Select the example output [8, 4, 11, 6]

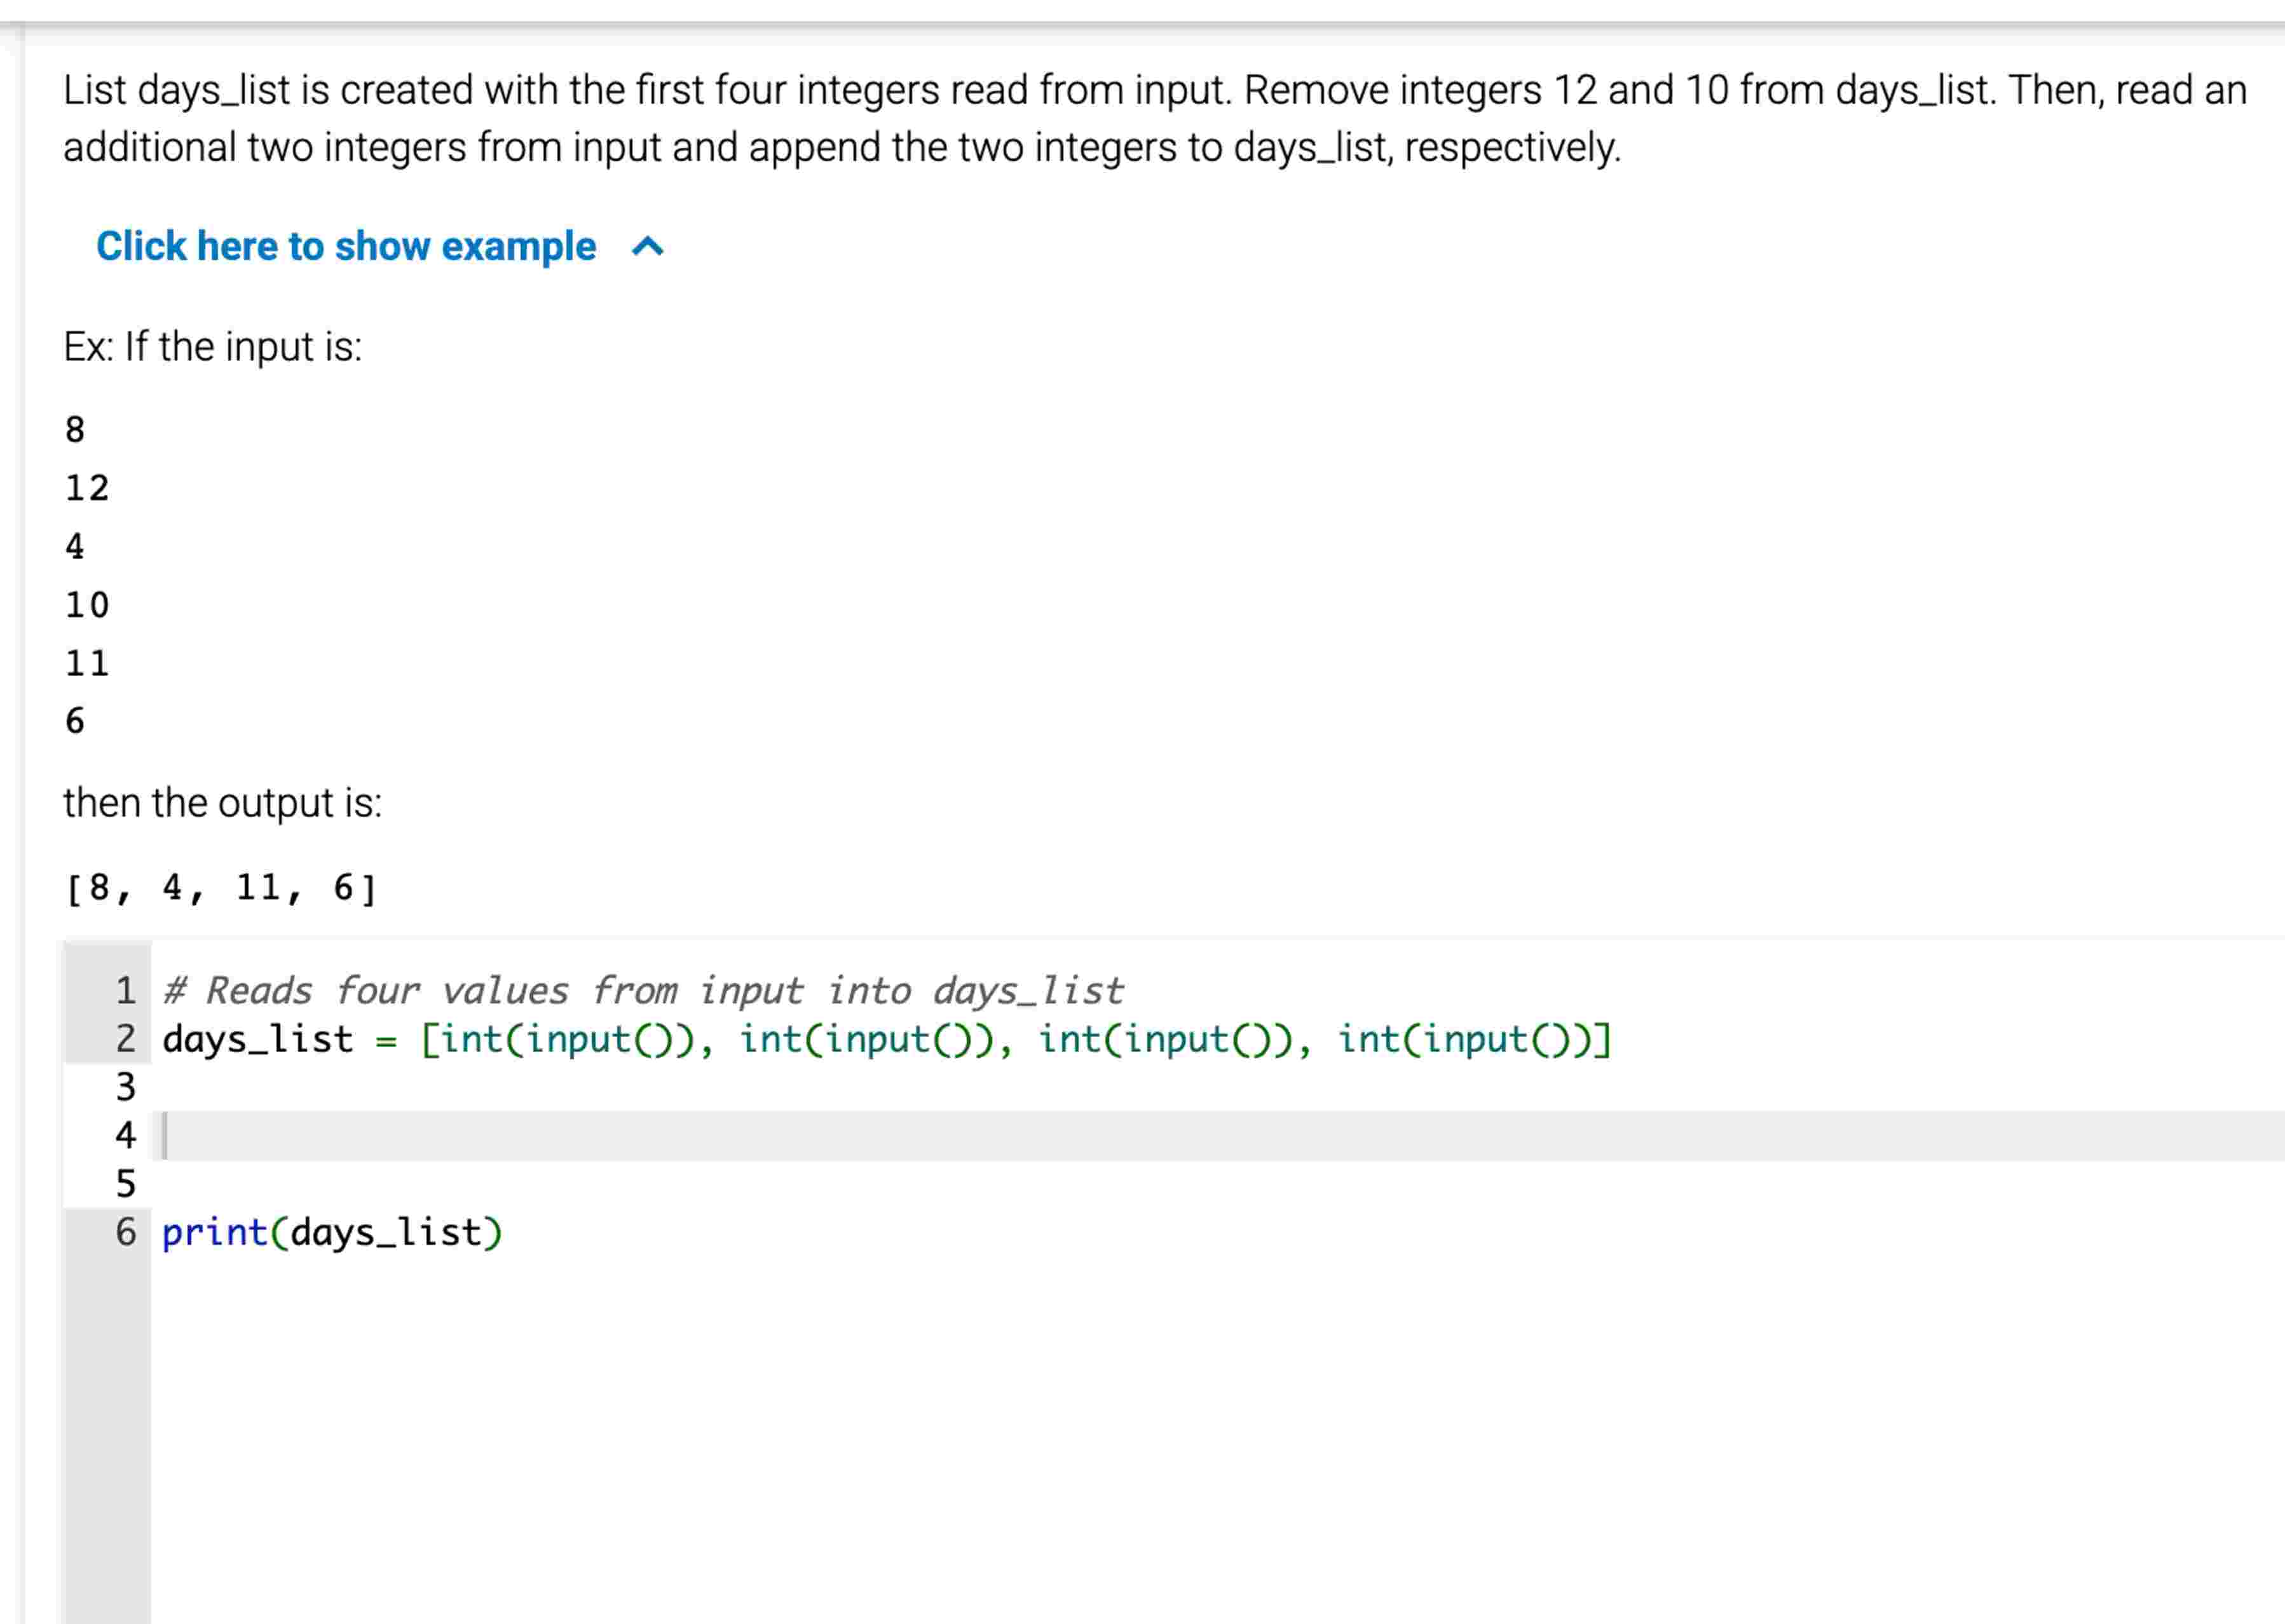tap(220, 886)
